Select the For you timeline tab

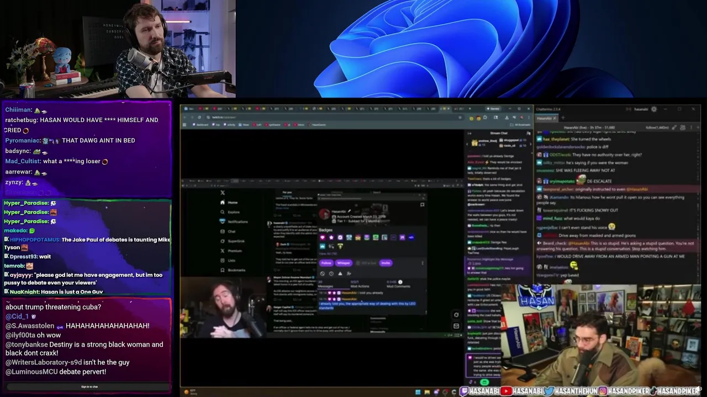(x=287, y=192)
